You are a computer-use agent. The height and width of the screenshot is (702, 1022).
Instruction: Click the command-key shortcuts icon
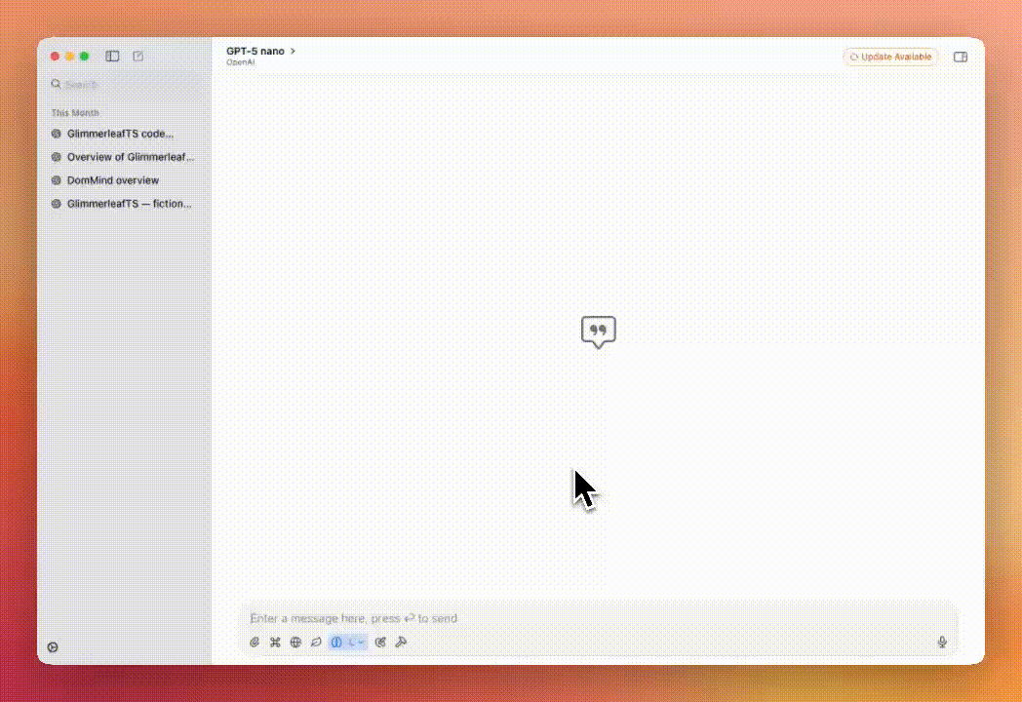point(275,642)
